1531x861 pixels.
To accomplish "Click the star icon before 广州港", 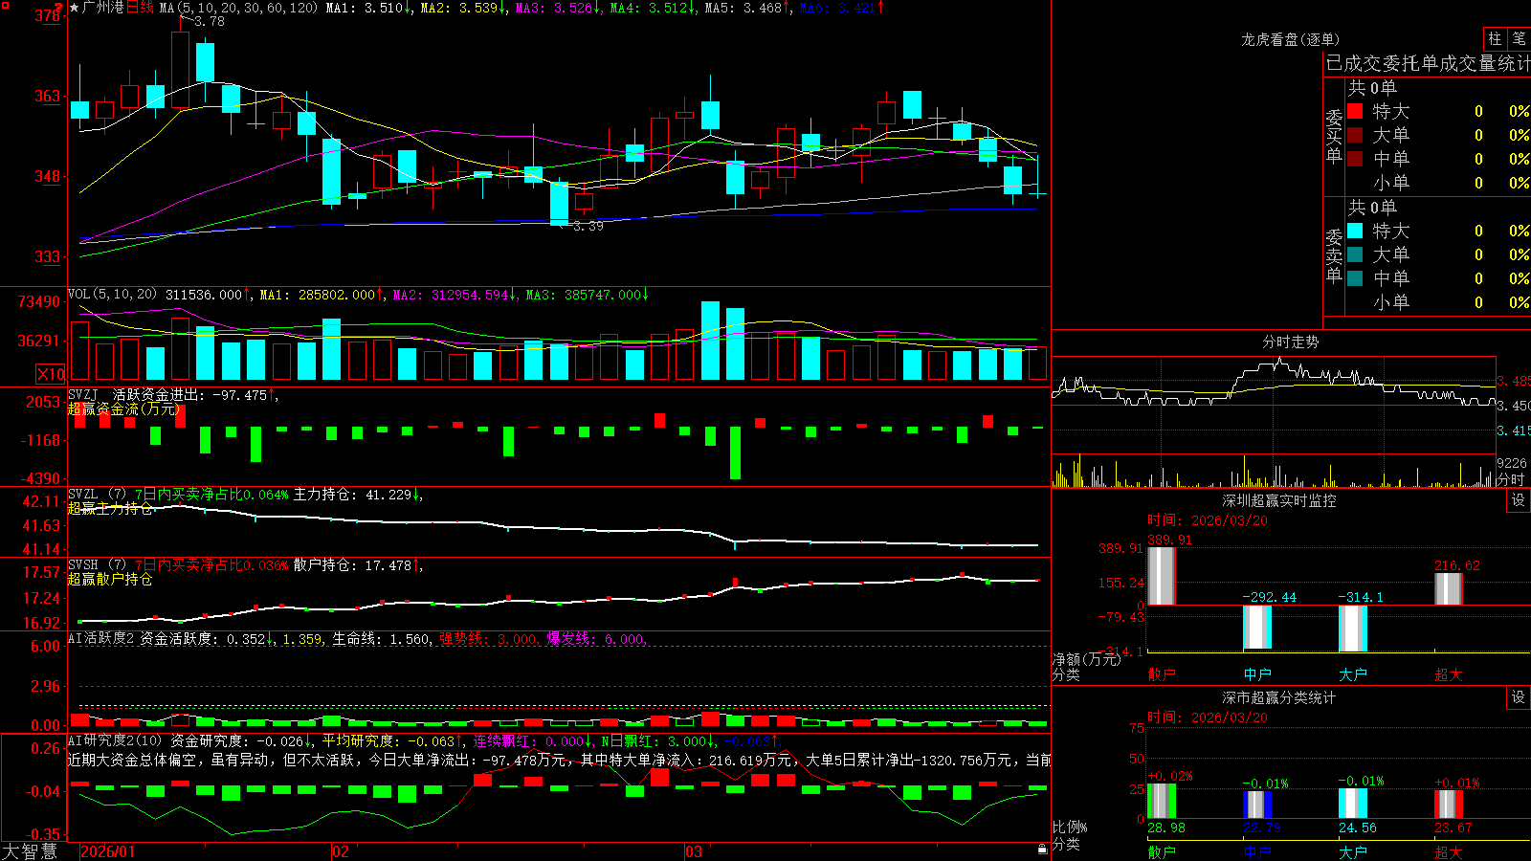I will [75, 8].
